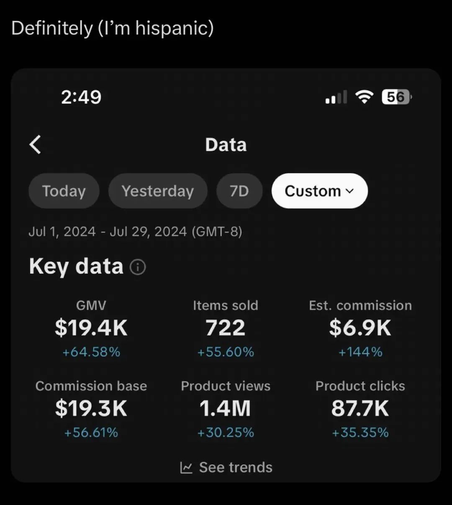Open the See trends link
The width and height of the screenshot is (452, 505).
(x=226, y=467)
